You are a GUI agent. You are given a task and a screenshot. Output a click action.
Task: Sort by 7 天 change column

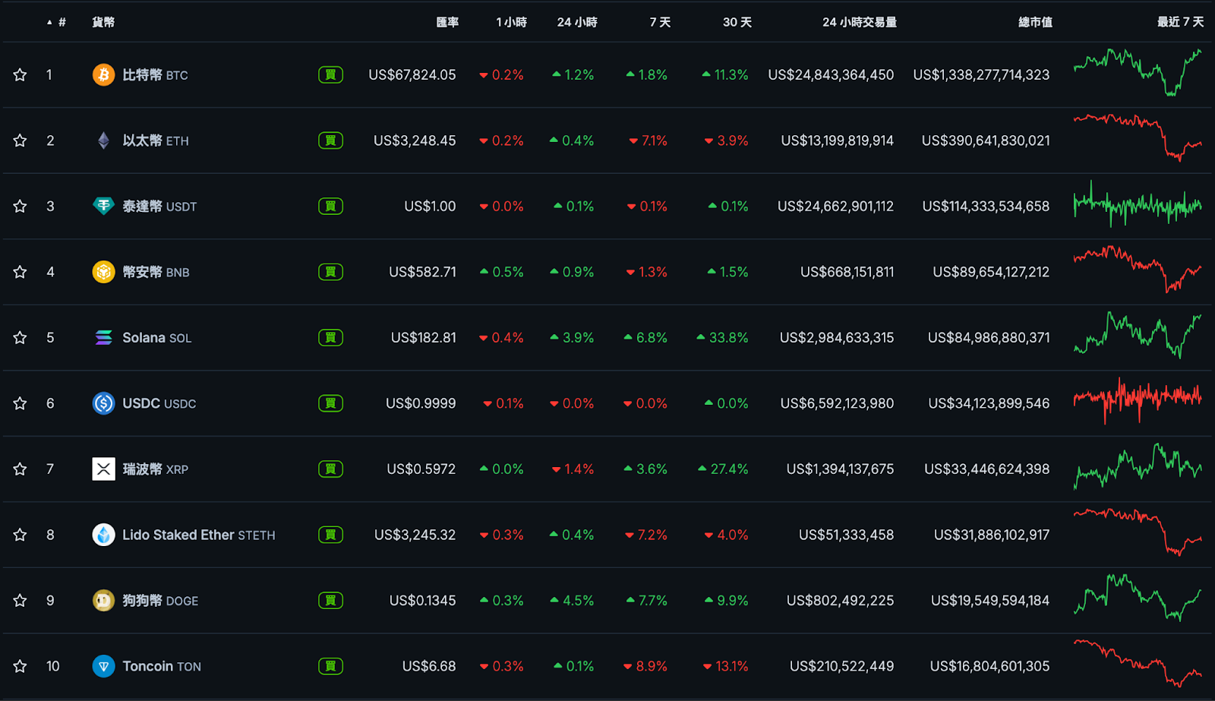(660, 22)
